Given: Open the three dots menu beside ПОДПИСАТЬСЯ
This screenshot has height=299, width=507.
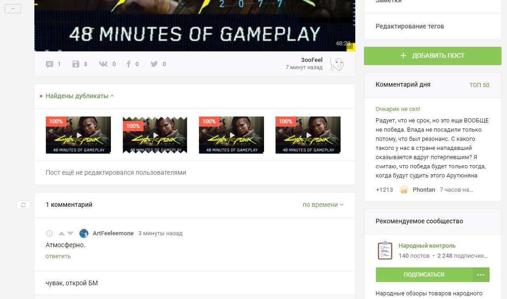Looking at the screenshot, I should [x=480, y=275].
